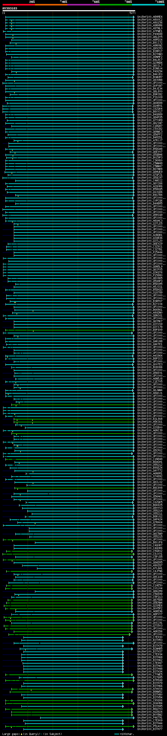Image resolution: width=167 pixels, height=736 pixels.
Task: Select hit label UniRef100_B9F6V9
Action: coord(150,330)
